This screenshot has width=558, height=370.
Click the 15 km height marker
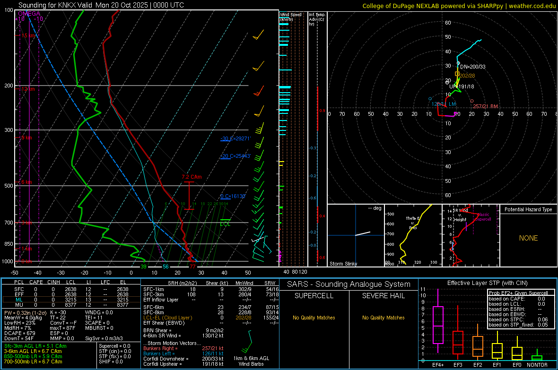coord(28,35)
